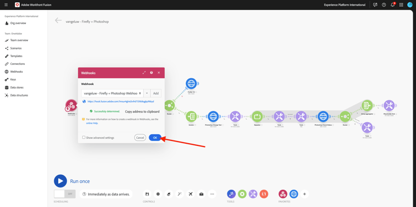The width and height of the screenshot is (416, 207).
Task: Click the scenario settings gear control
Action: click(158, 194)
